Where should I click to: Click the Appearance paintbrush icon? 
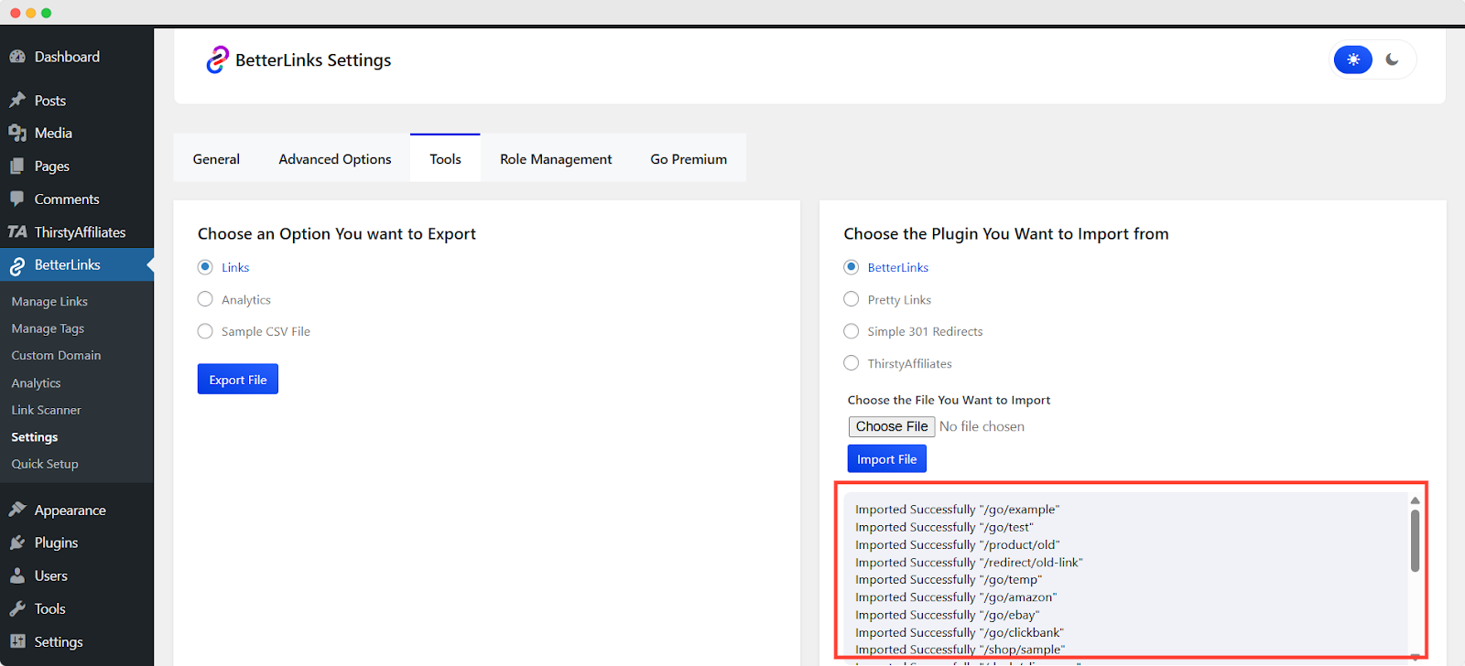17,510
